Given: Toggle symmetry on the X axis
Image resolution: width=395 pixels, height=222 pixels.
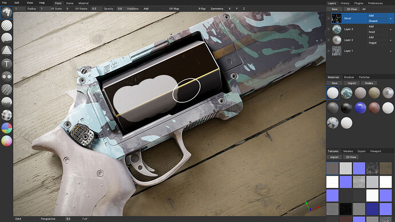Looking at the screenshot, I should [x=230, y=9].
